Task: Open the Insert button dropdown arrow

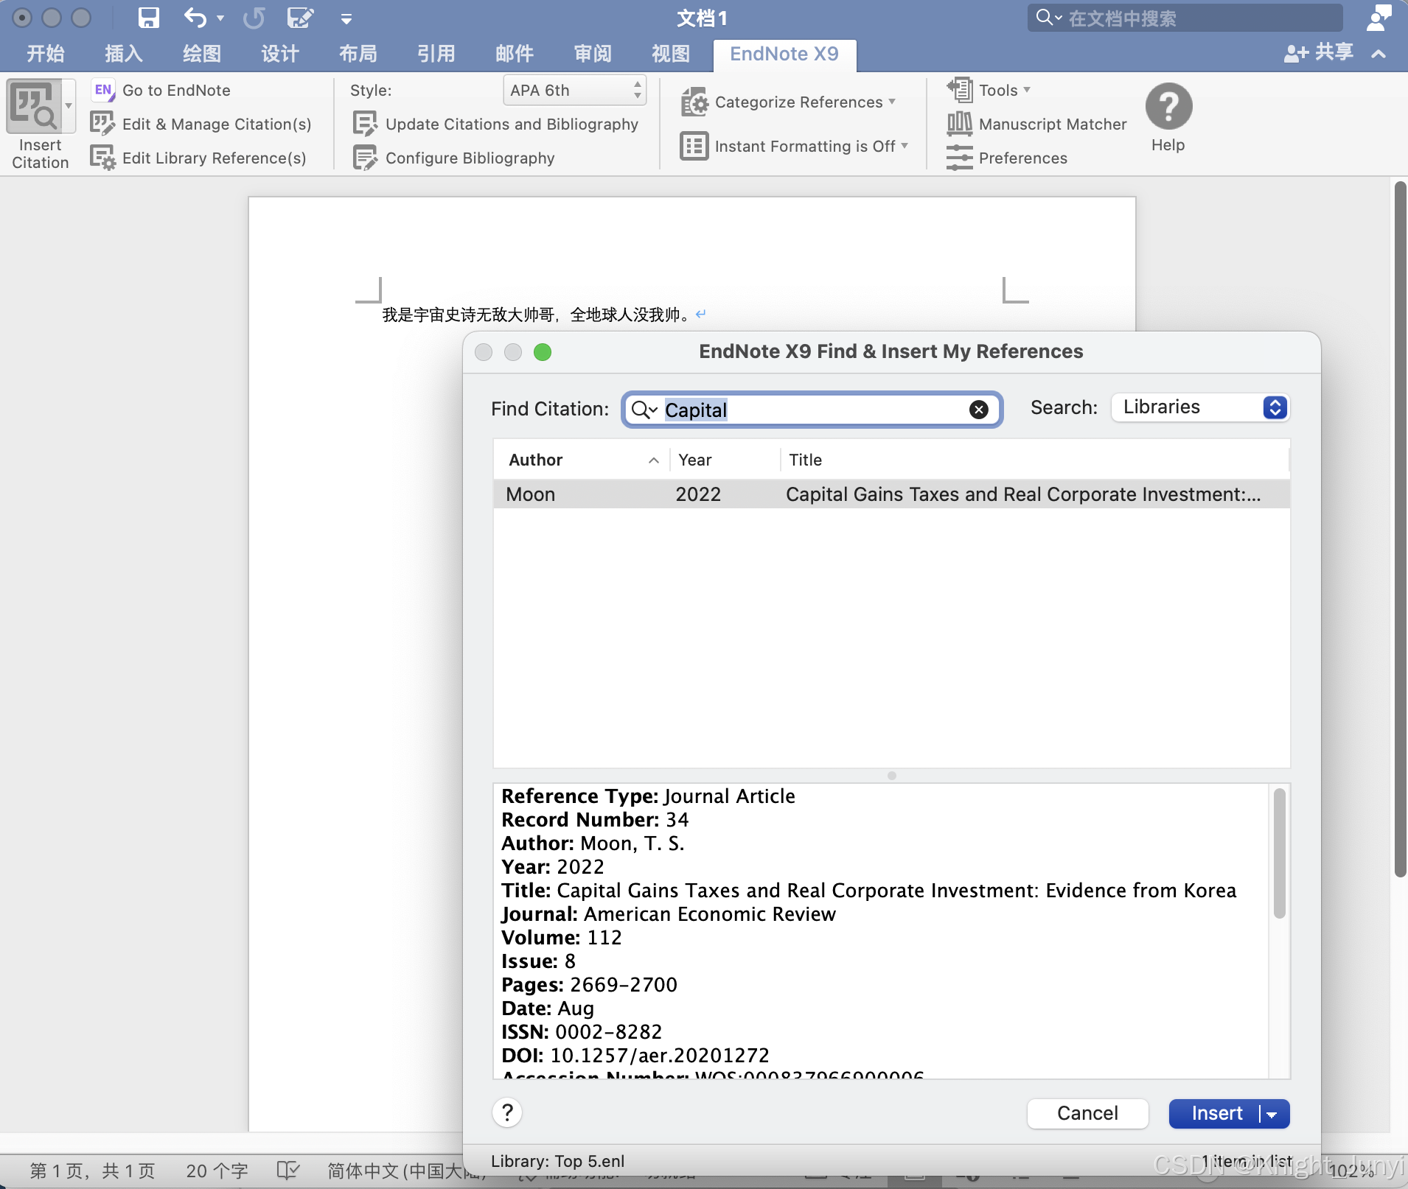Action: tap(1272, 1114)
